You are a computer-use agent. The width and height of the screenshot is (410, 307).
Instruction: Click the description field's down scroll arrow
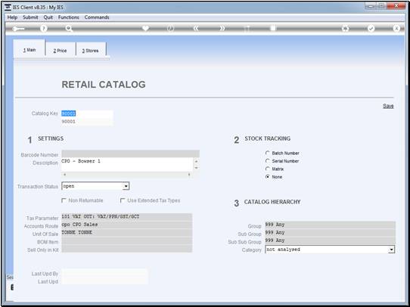click(x=196, y=168)
